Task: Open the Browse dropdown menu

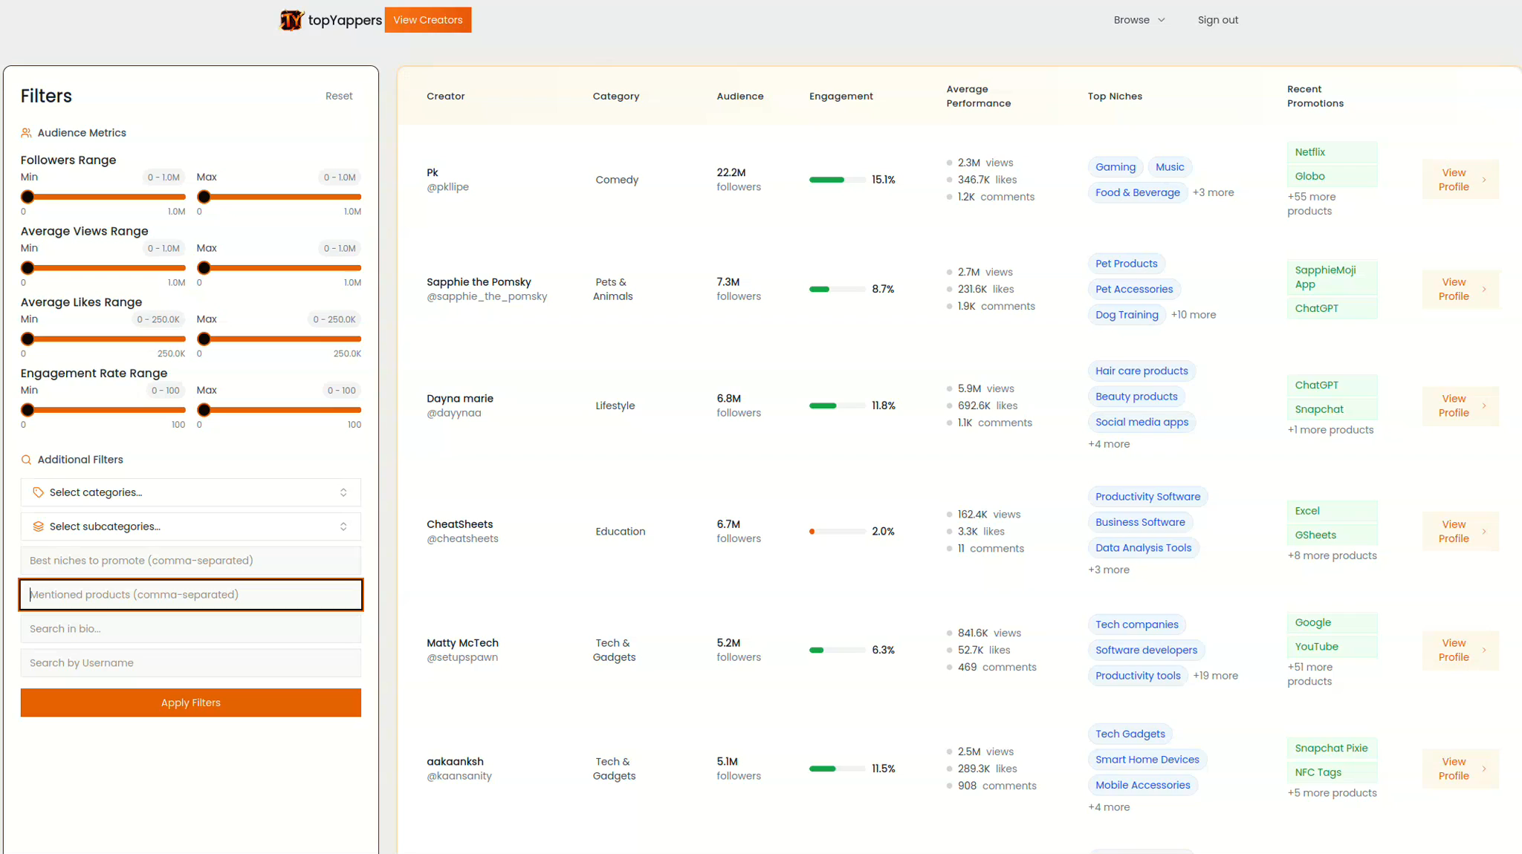Action: coord(1139,20)
